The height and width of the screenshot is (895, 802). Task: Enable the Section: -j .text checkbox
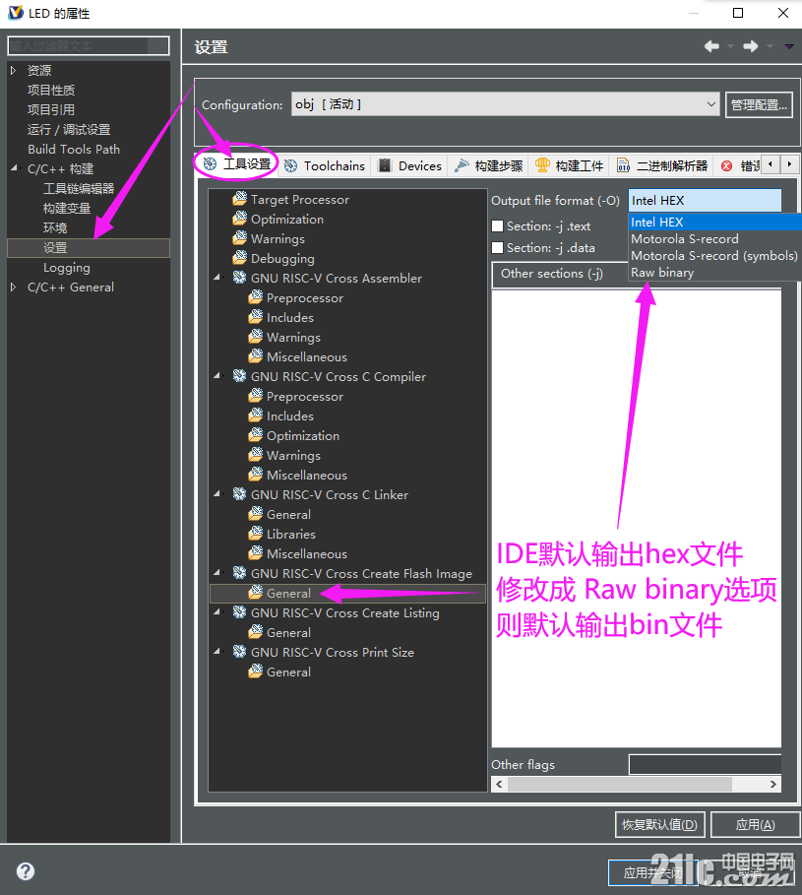tap(497, 226)
